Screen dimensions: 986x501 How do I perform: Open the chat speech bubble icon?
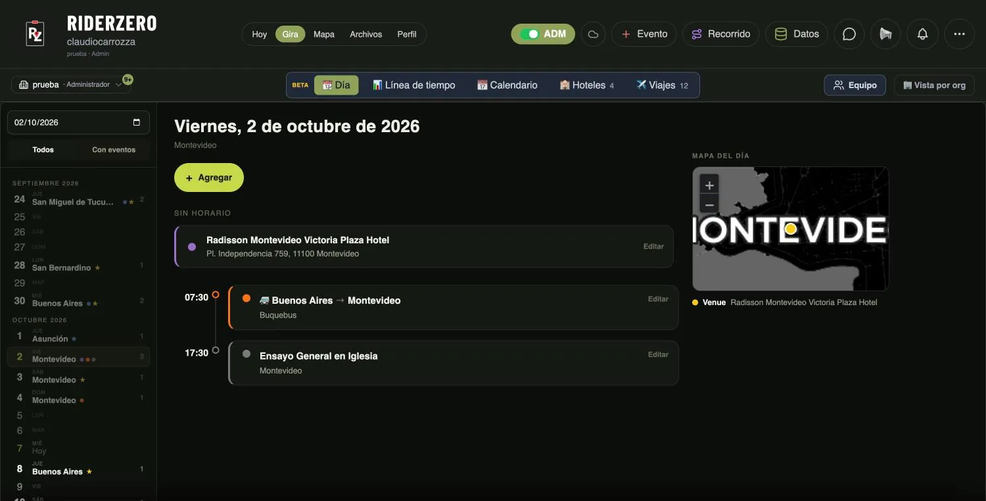[x=849, y=34]
